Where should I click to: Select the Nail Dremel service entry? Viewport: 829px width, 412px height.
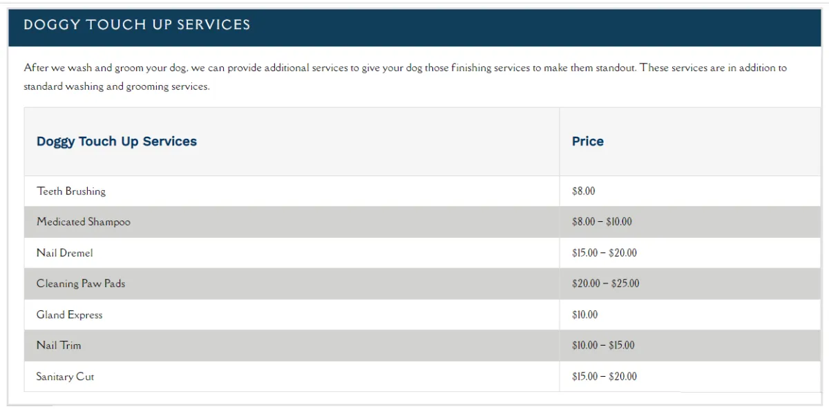(x=65, y=253)
